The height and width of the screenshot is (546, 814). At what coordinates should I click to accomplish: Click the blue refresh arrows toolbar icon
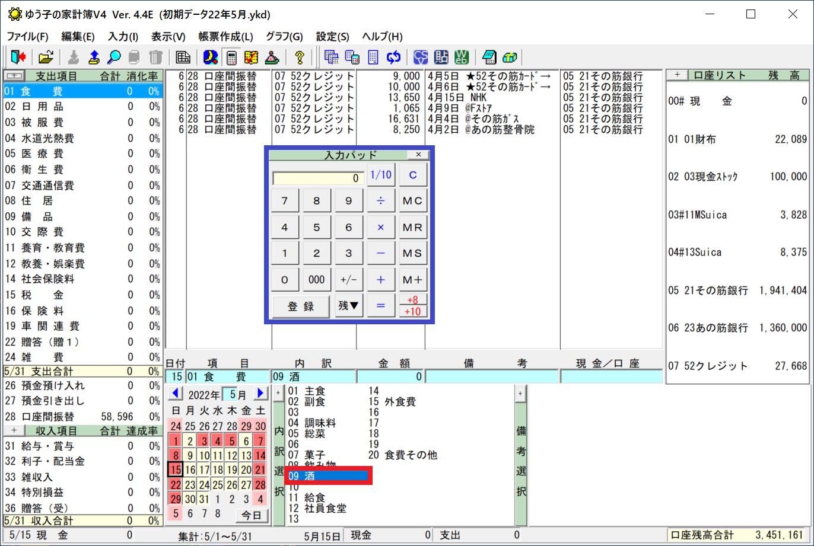(393, 57)
